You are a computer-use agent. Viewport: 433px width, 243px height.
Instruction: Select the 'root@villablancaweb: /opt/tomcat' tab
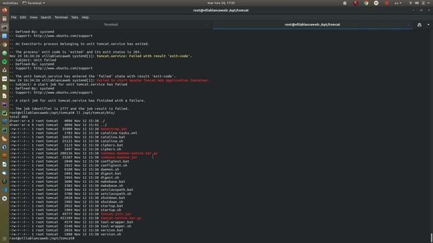point(313,24)
